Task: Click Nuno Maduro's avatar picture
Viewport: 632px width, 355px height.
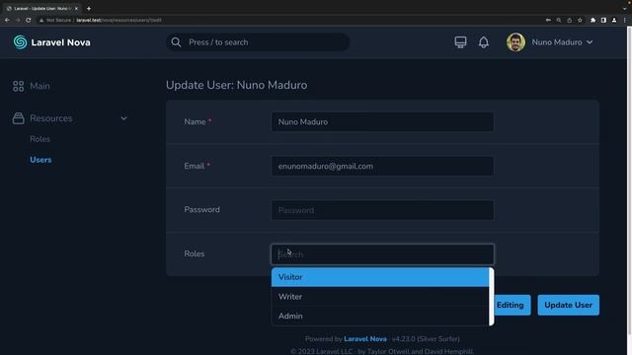Action: pos(515,42)
